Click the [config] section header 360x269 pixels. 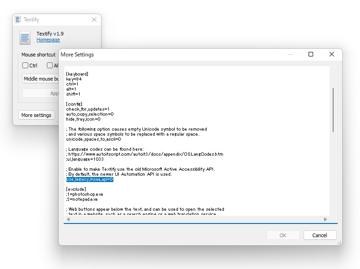[74, 104]
